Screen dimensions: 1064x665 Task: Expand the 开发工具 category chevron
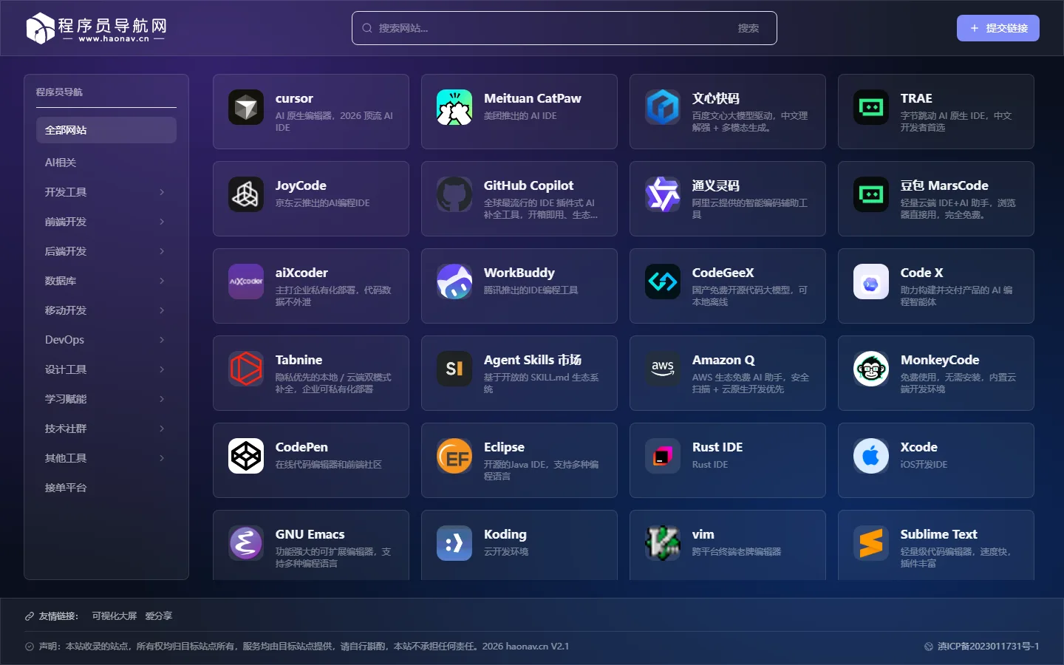pos(162,192)
